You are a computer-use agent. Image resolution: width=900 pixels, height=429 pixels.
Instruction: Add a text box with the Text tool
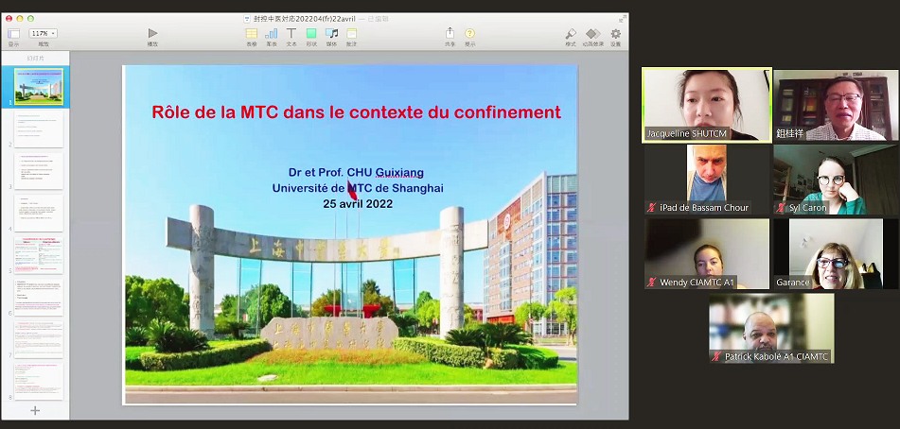[x=291, y=34]
